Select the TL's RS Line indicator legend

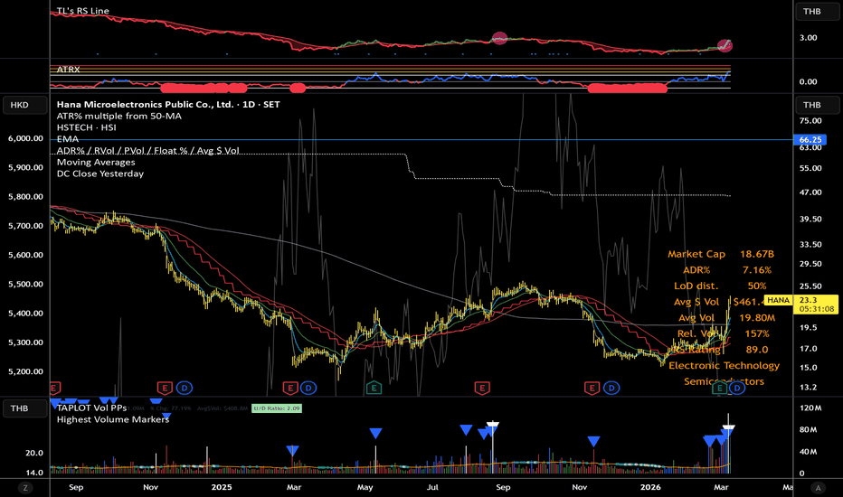point(83,11)
